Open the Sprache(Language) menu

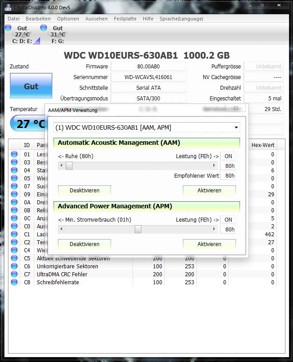coord(181,19)
